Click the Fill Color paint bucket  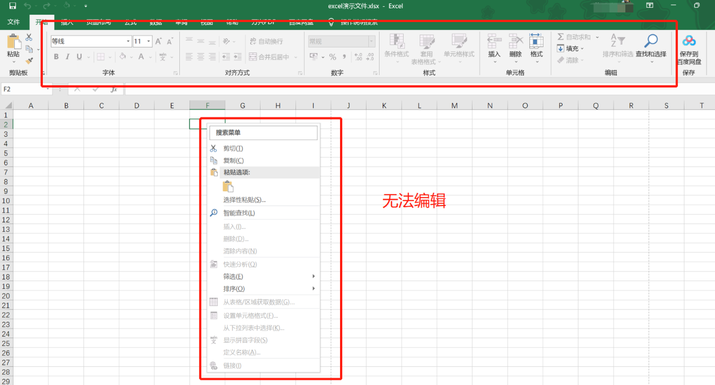[x=122, y=57]
